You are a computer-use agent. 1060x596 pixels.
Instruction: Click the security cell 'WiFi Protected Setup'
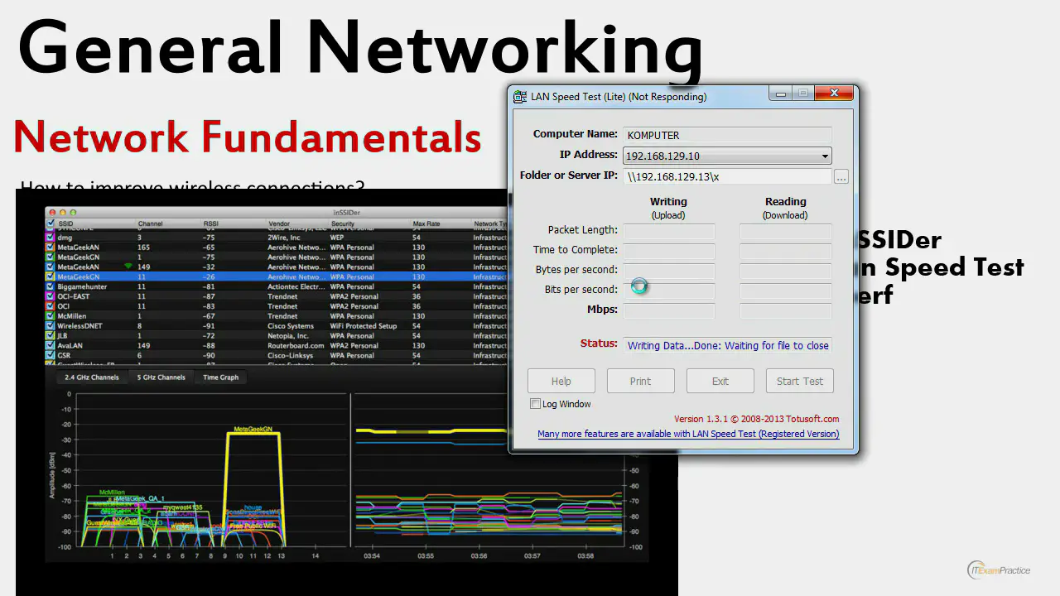click(x=364, y=326)
